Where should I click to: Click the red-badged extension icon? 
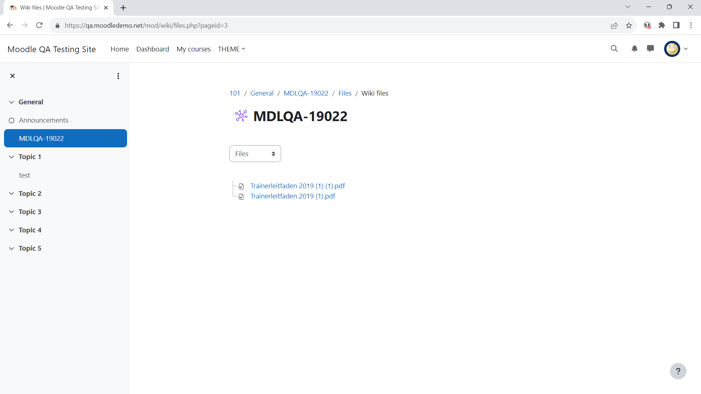pos(647,25)
